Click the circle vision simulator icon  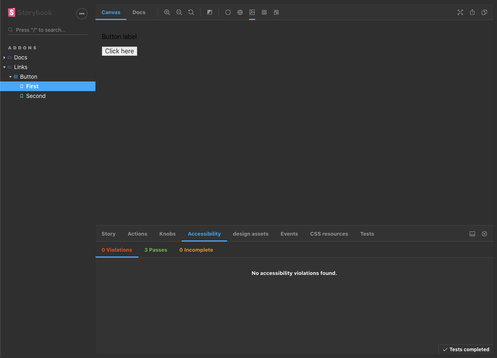tap(228, 12)
